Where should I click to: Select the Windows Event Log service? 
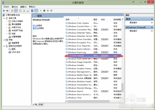coord(93,52)
